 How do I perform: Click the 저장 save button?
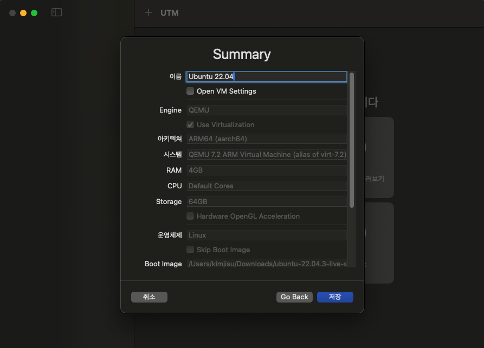[335, 297]
